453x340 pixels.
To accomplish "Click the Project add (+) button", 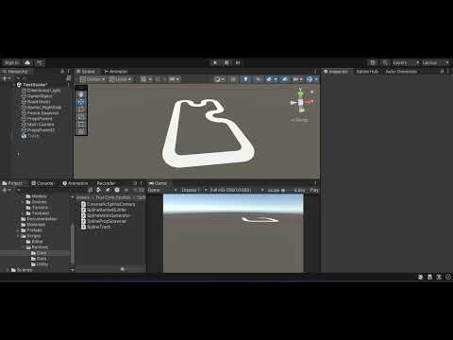I will click(6, 190).
